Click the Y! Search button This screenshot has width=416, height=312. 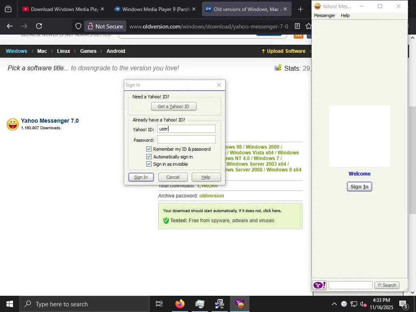[x=387, y=285]
